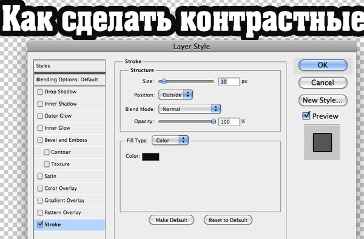
Task: Open the Blend Mode dropdown
Action: click(x=189, y=109)
